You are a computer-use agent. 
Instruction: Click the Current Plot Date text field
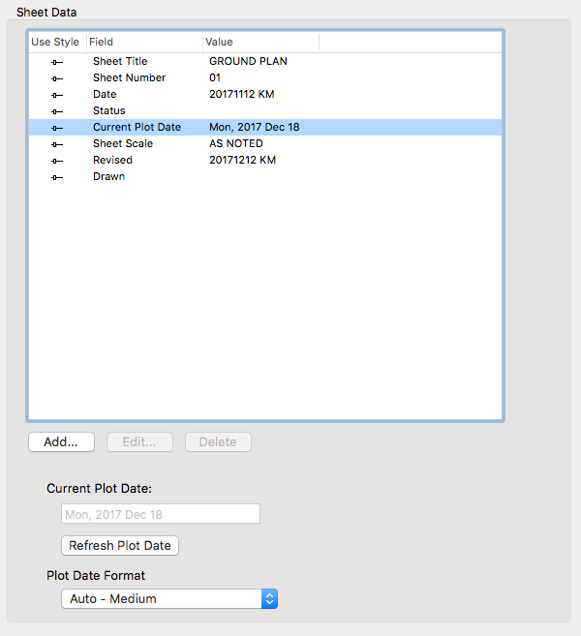point(161,514)
